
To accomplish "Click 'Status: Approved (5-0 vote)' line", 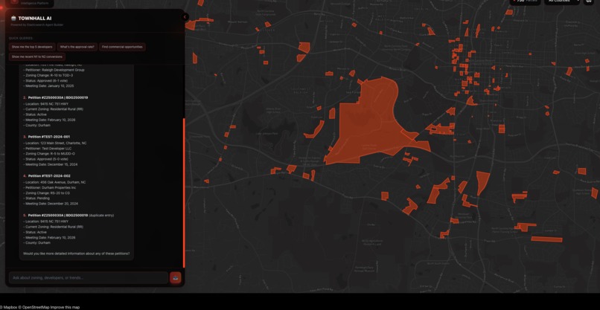I will tap(46, 159).
